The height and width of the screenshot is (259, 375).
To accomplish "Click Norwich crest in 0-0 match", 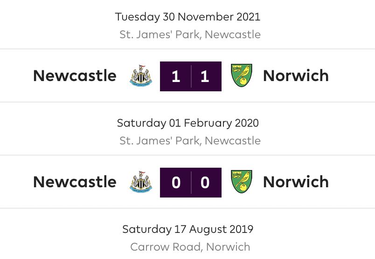I will pyautogui.click(x=241, y=182).
